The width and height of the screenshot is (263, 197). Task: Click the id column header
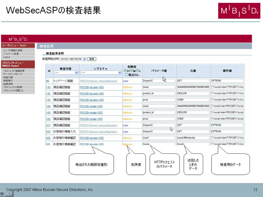click(x=49, y=71)
